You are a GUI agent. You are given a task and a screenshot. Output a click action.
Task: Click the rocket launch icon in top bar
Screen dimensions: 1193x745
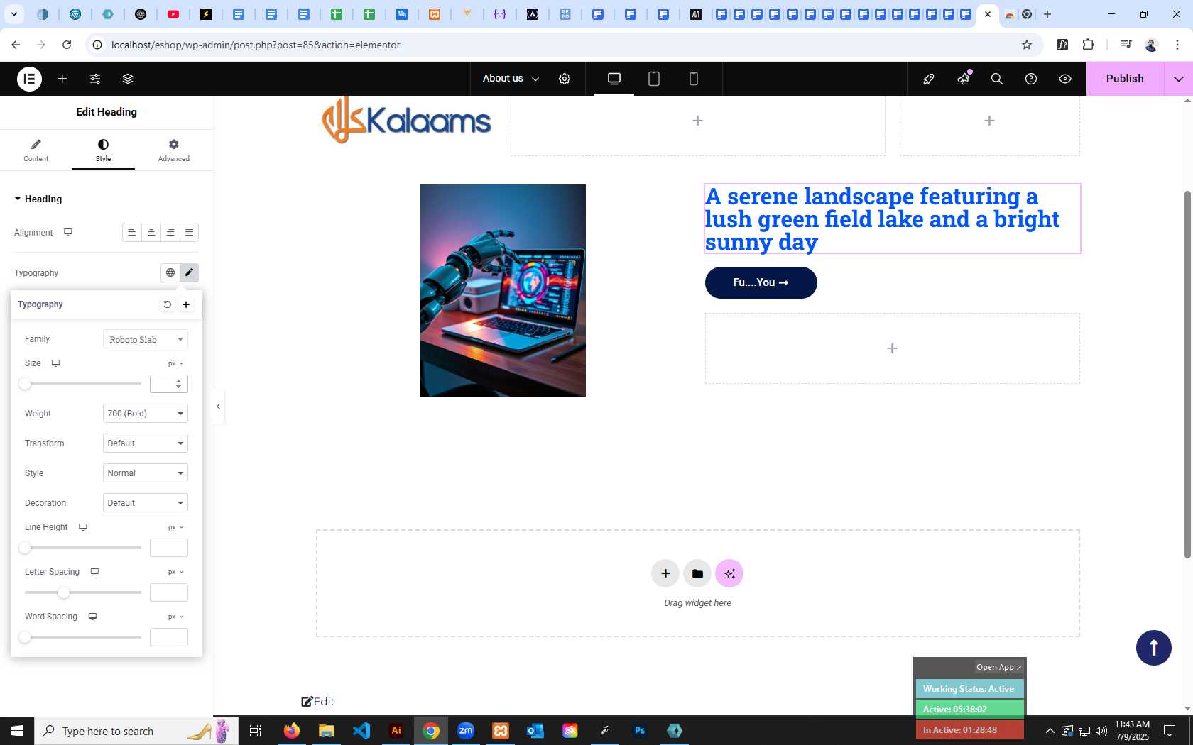coord(929,79)
